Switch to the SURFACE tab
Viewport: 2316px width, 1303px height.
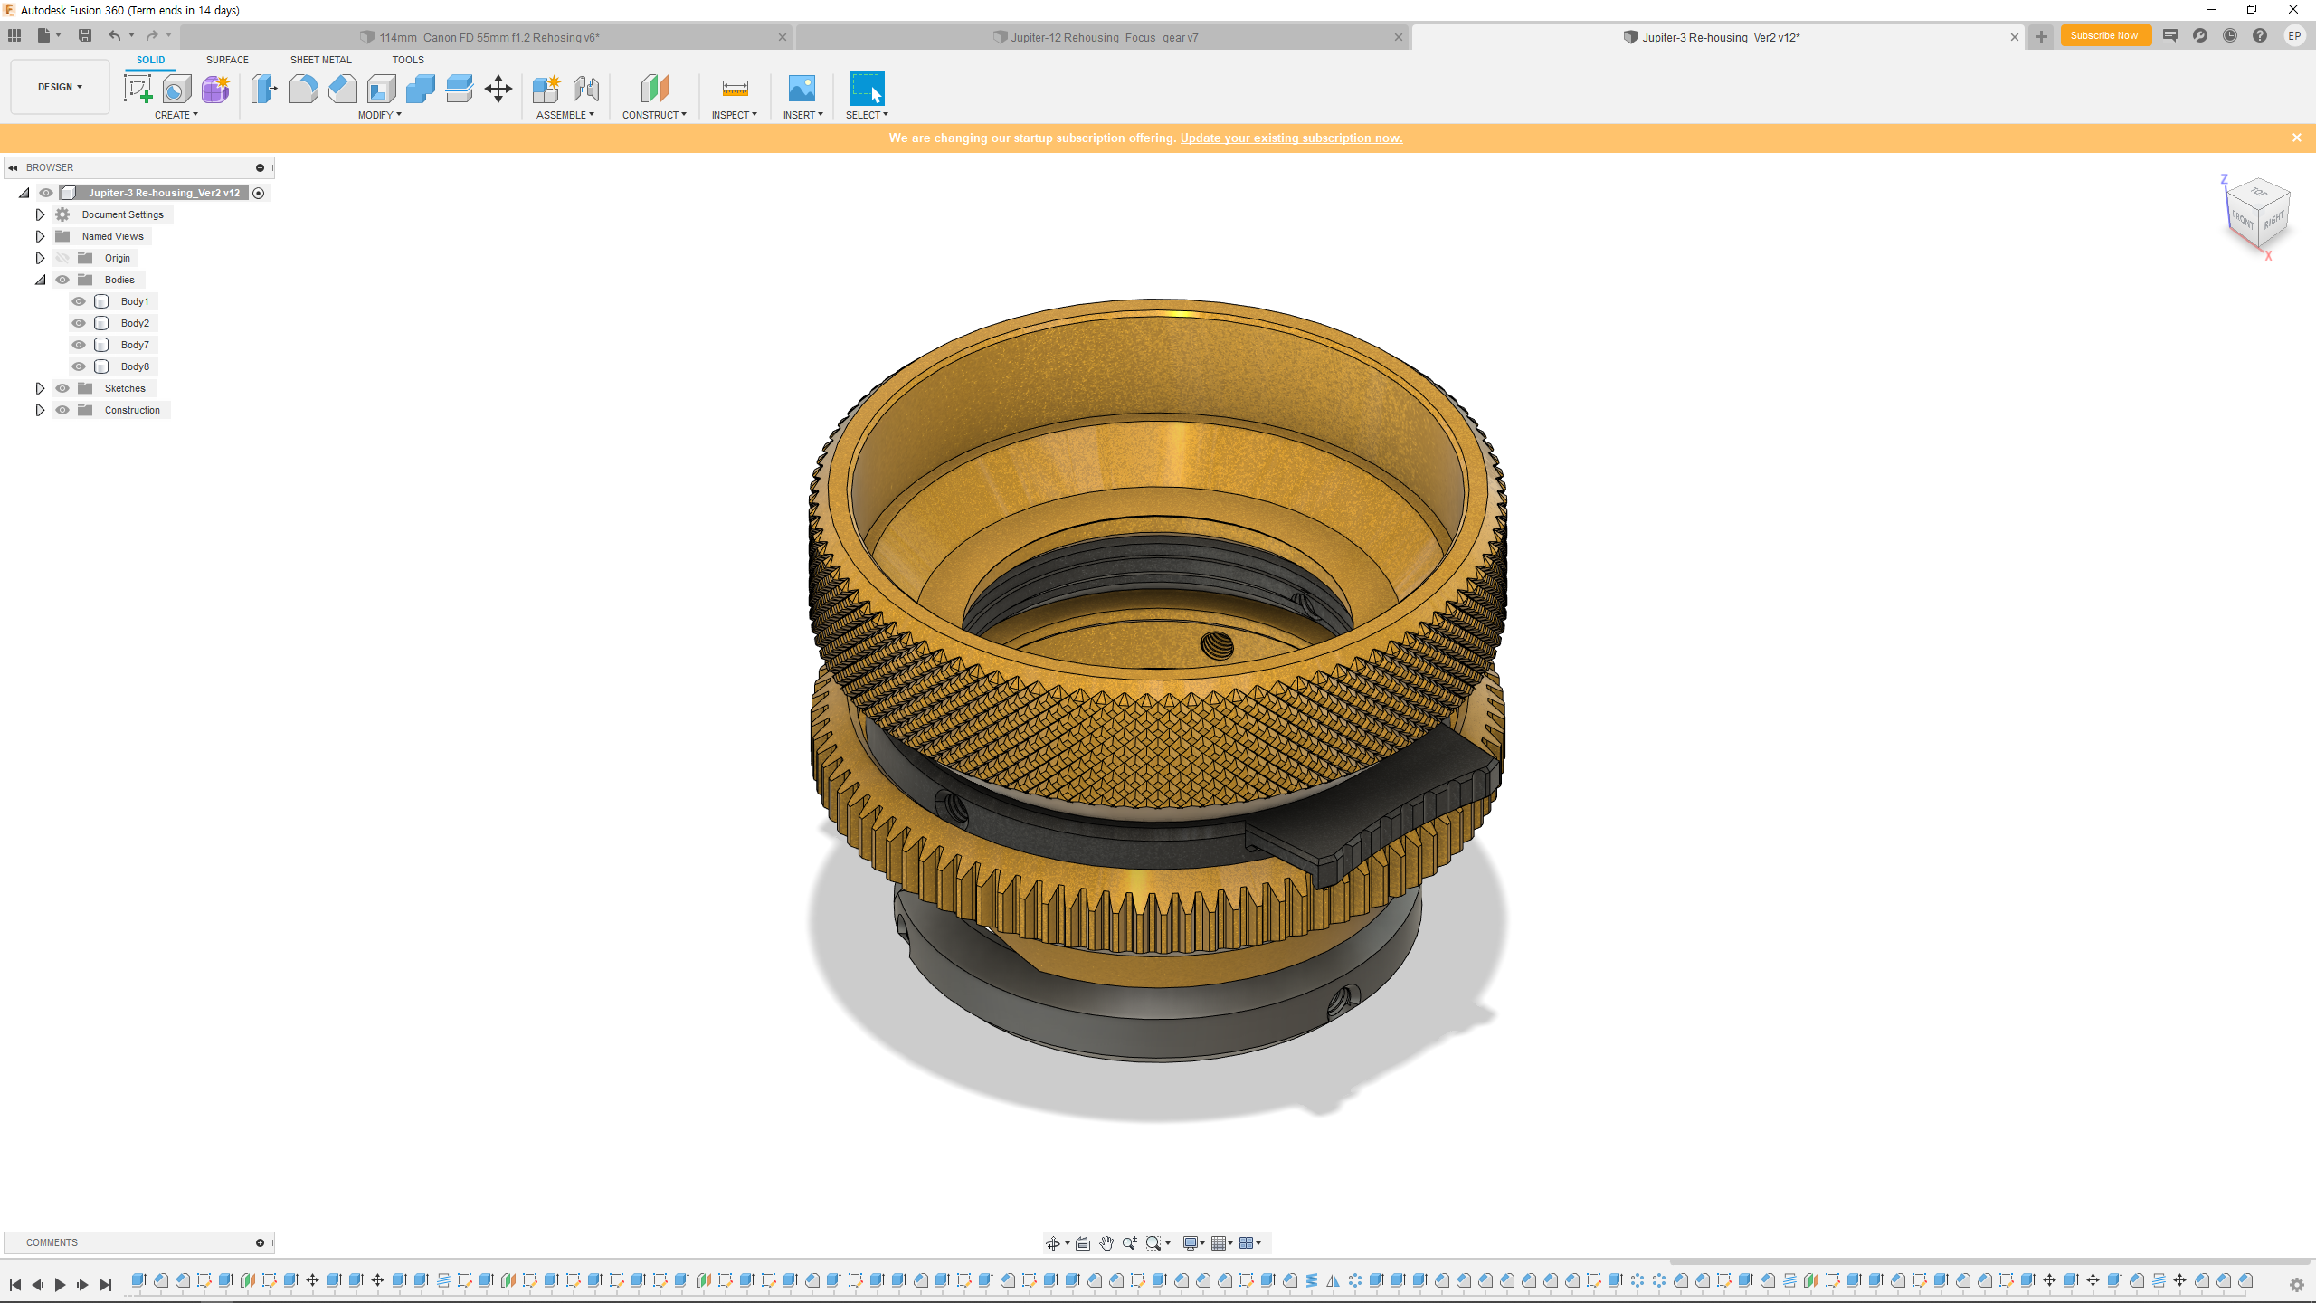click(227, 60)
